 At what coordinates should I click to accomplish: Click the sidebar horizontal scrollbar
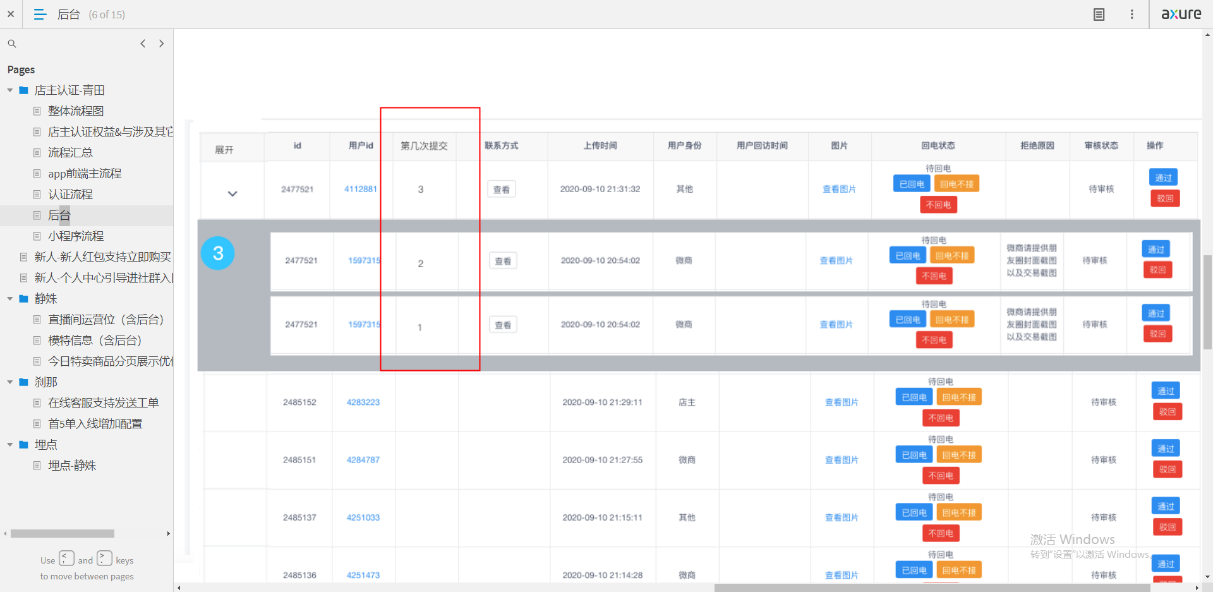tap(63, 534)
